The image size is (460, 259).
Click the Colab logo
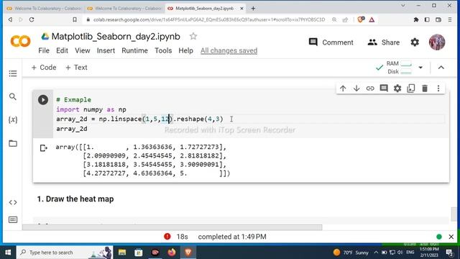click(x=20, y=41)
